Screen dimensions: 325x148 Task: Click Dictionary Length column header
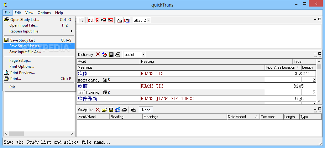click(308, 67)
